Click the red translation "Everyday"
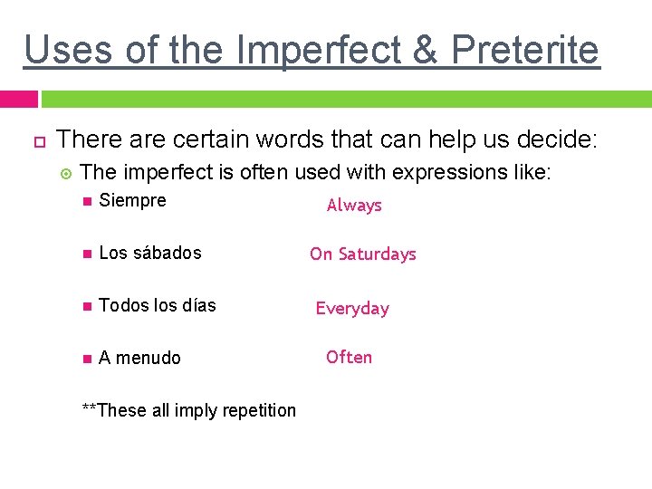 (x=352, y=309)
